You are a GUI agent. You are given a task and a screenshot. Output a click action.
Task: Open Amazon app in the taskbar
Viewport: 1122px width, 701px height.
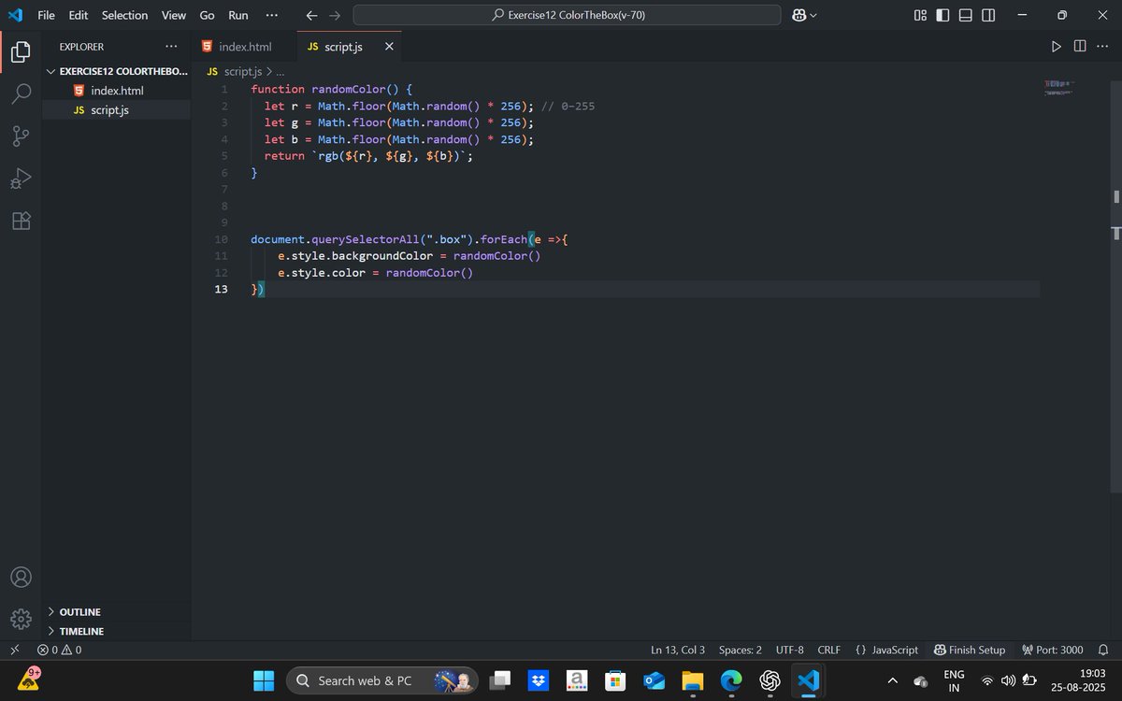click(577, 680)
